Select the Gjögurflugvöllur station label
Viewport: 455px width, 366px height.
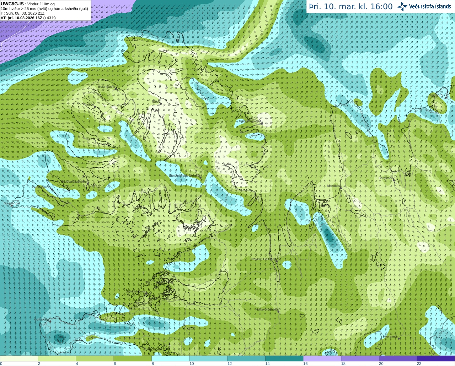pyautogui.click(x=250, y=121)
